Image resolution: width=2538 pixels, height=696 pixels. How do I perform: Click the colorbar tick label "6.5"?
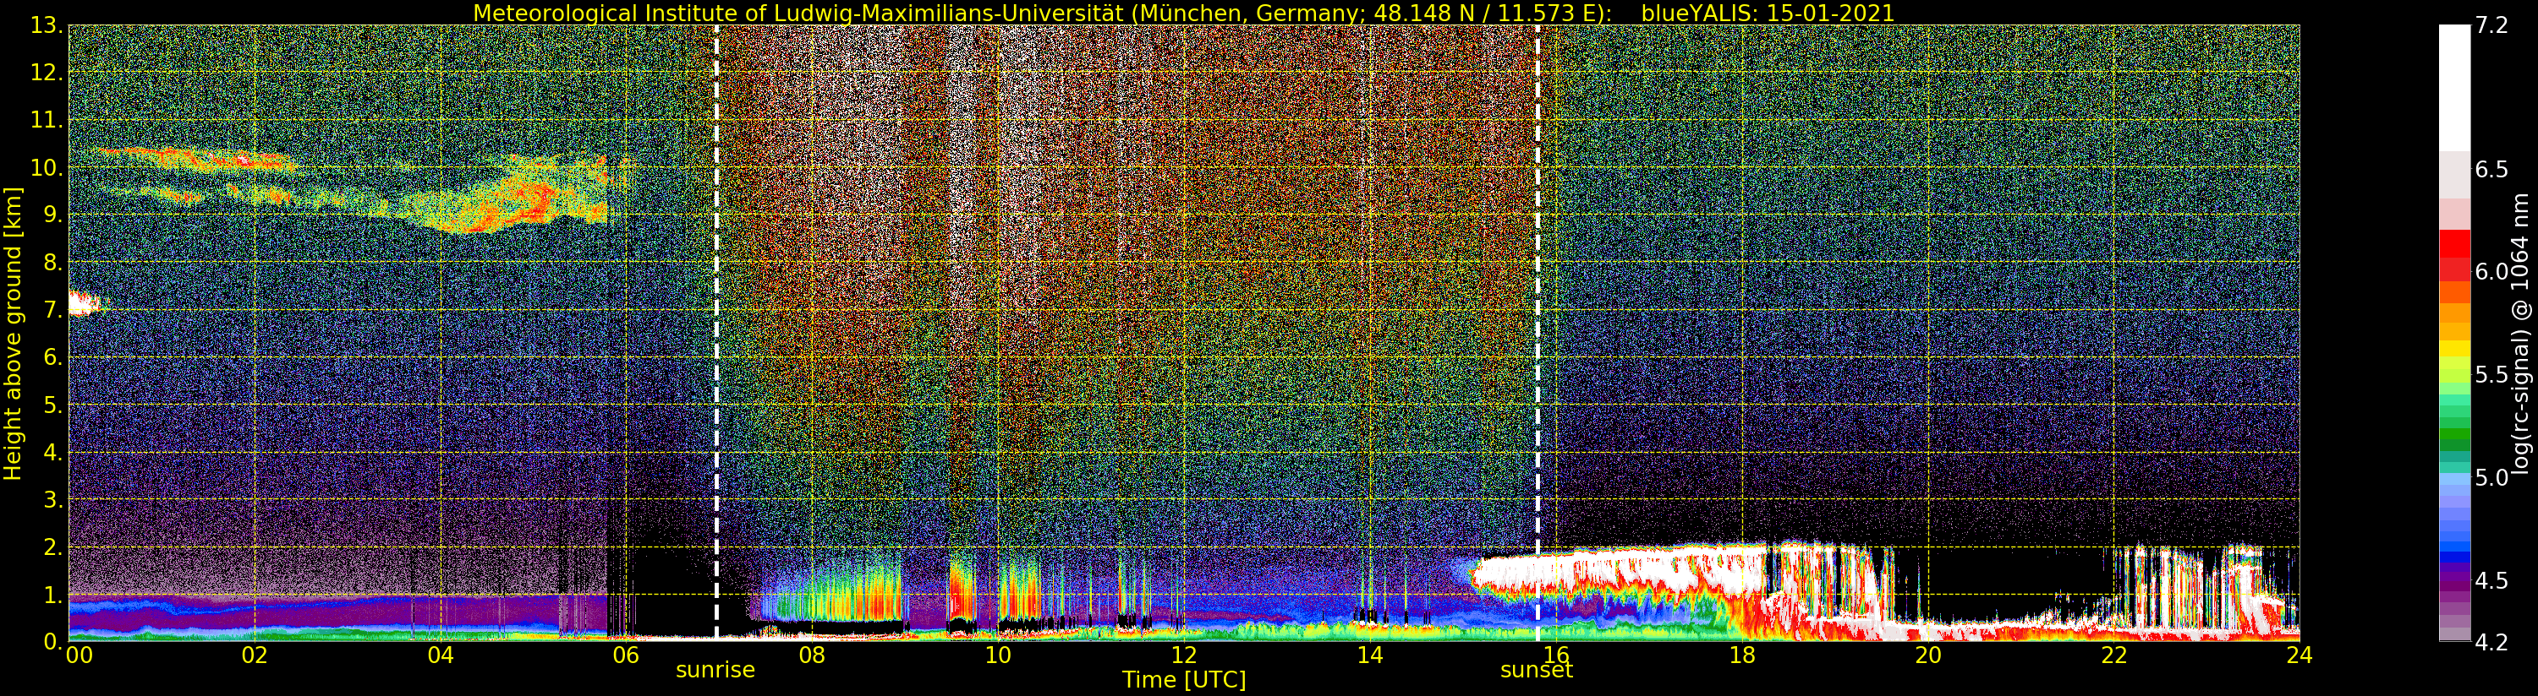point(2491,169)
